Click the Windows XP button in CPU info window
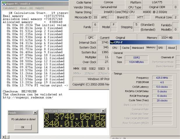Viewport: 180px width, 139px height. coord(91,79)
